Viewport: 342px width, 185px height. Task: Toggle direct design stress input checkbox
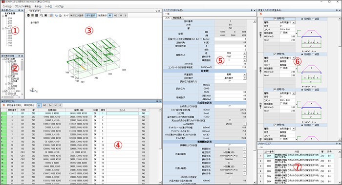click(x=230, y=81)
